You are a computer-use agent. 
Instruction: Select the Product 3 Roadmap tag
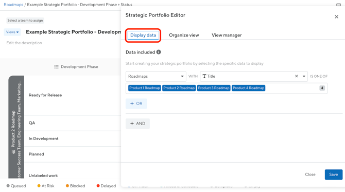[214, 88]
